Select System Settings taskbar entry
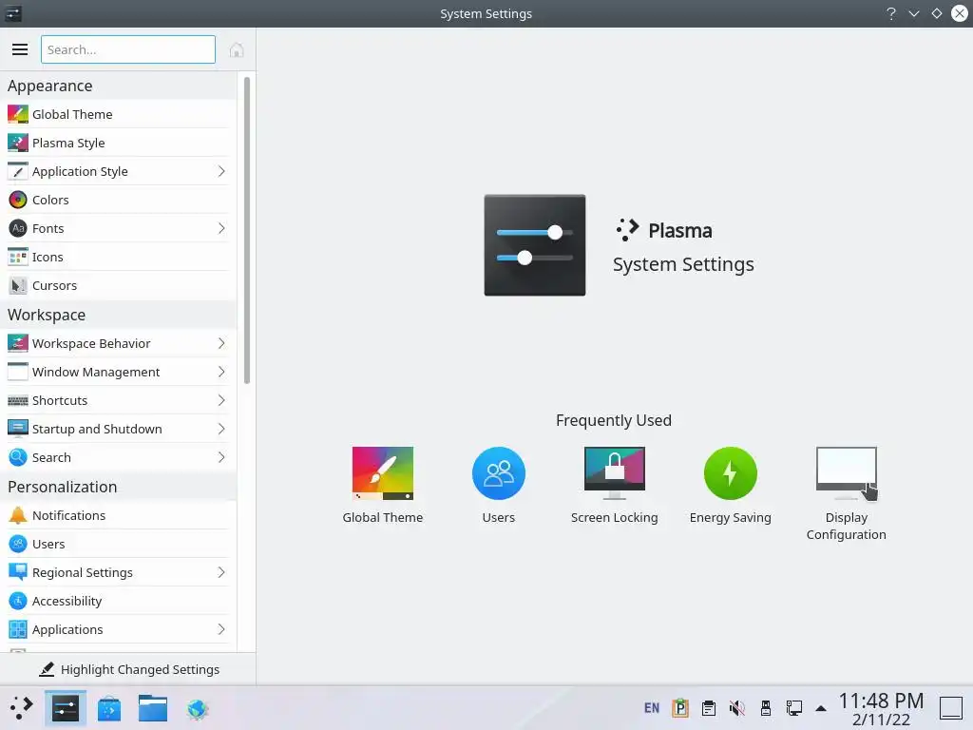The width and height of the screenshot is (973, 730). (66, 708)
